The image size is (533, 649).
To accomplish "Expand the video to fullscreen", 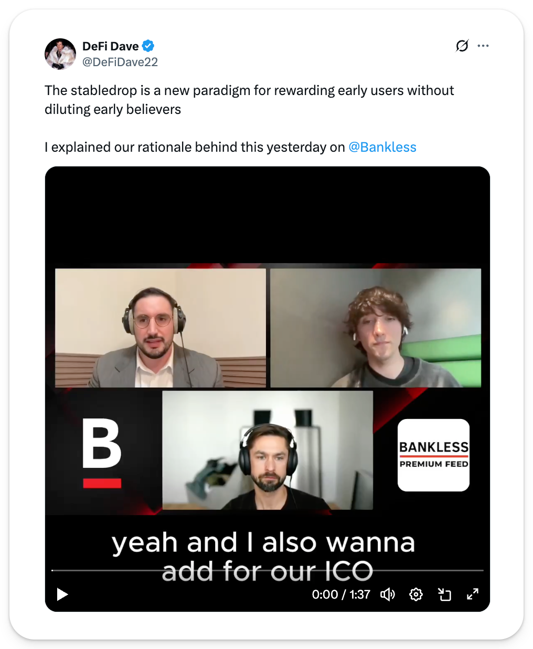I will (473, 594).
